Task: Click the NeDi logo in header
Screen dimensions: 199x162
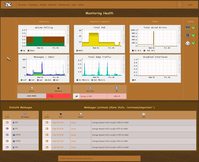Action: pos(8,5)
